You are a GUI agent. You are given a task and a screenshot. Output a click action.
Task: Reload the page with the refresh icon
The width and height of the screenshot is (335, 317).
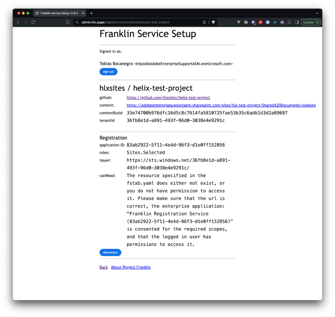tap(33, 22)
